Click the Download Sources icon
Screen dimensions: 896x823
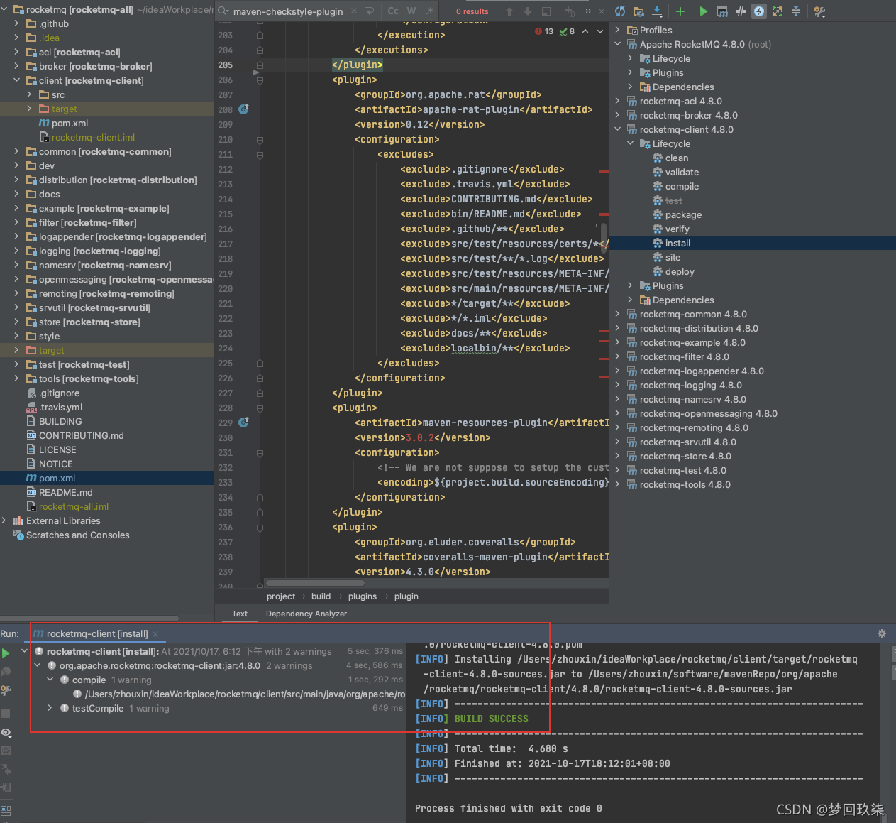click(x=655, y=11)
